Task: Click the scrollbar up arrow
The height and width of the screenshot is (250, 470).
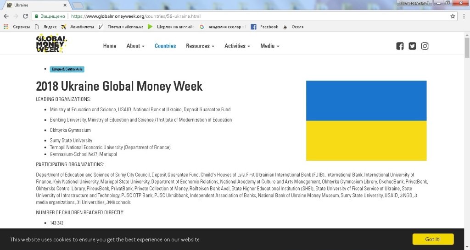Action: coord(467,35)
